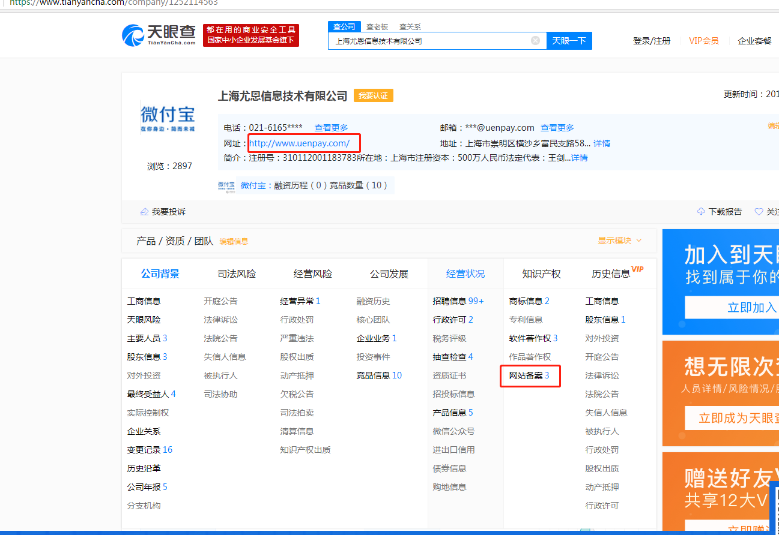The height and width of the screenshot is (535, 779).
Task: Open the http://www.uenpay.com/ website link
Action: (299, 143)
